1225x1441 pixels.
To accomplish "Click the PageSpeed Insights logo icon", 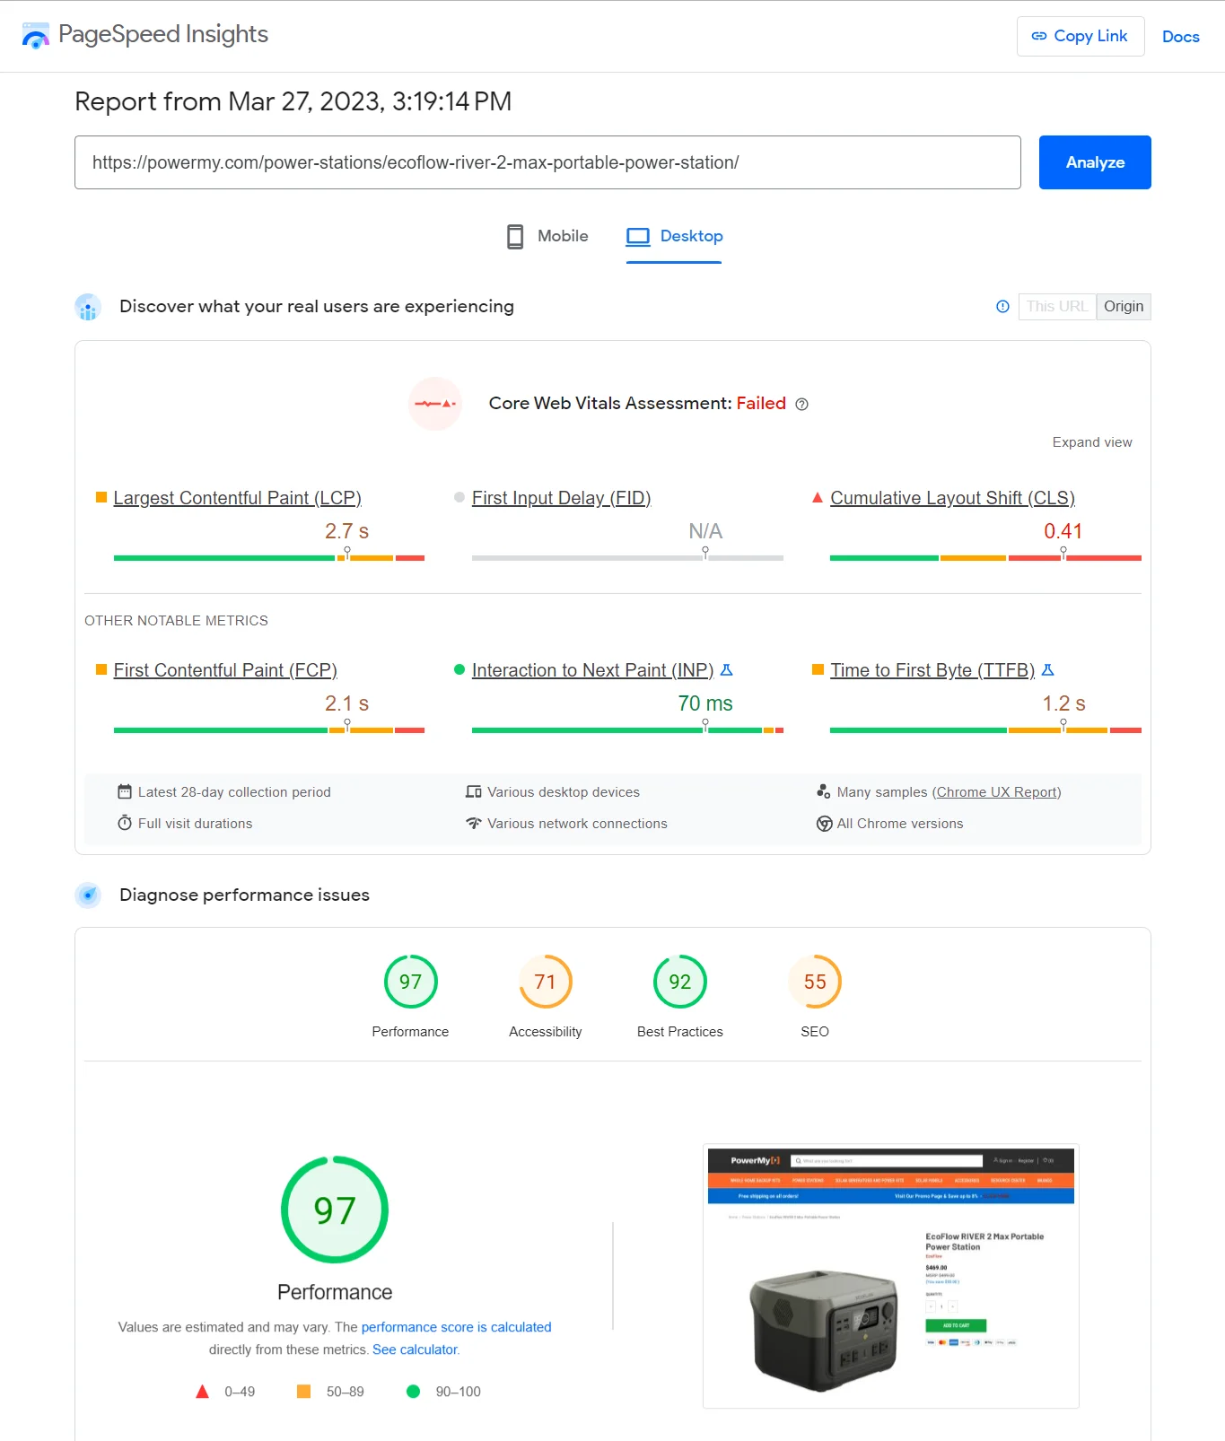I will tap(35, 36).
